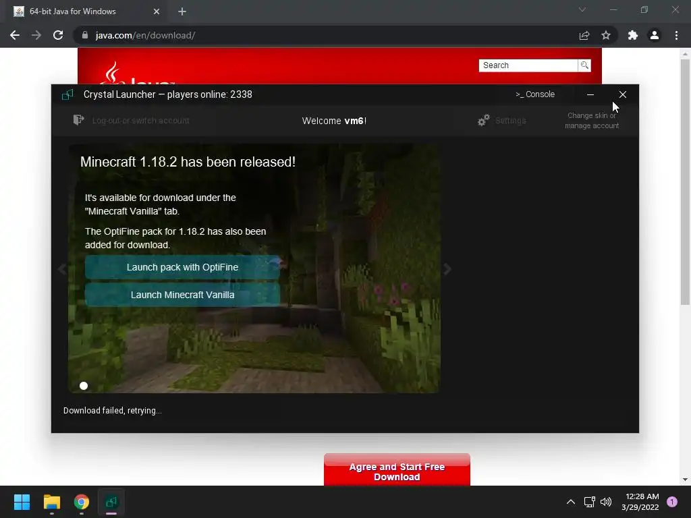
Task: Go to next news slide arrow
Action: click(x=447, y=269)
